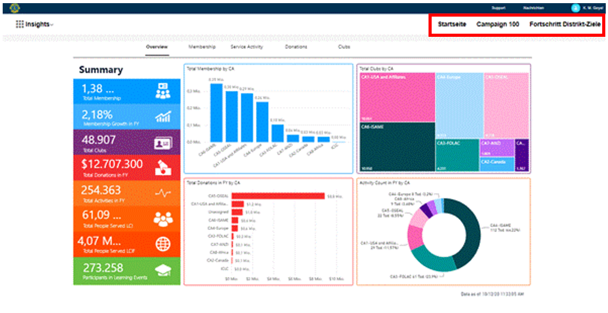Click the Membership Growth chart icon
This screenshot has width=608, height=313.
pyautogui.click(x=162, y=117)
